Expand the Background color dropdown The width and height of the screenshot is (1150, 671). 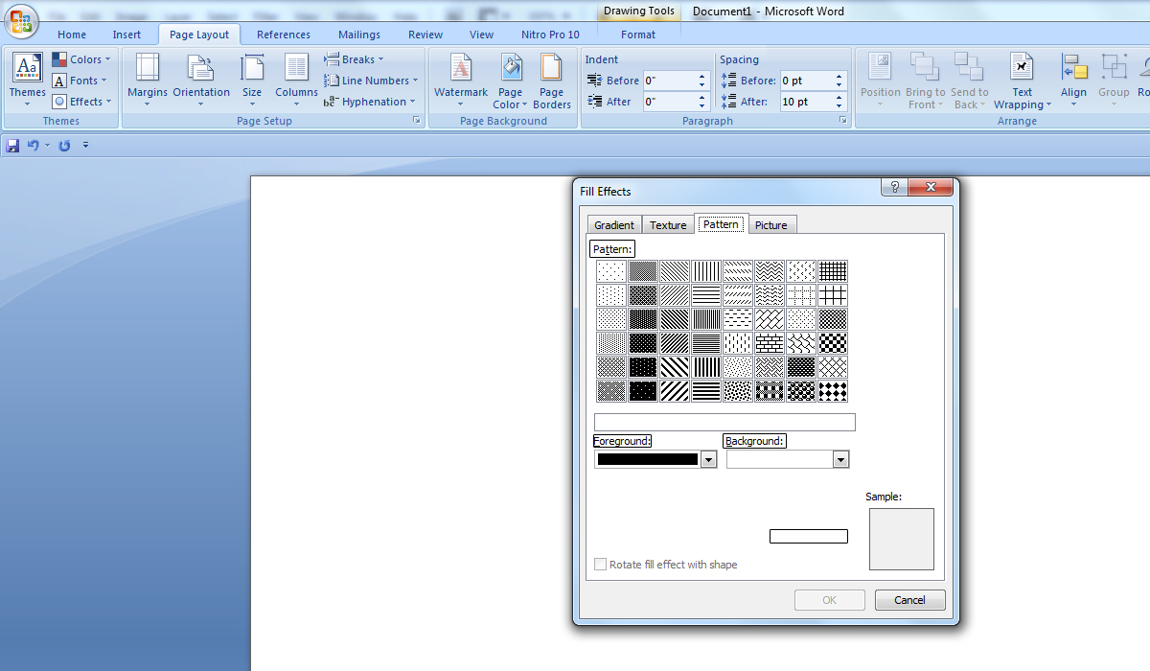click(840, 460)
